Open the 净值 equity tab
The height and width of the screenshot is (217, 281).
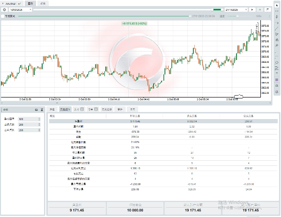(52, 109)
